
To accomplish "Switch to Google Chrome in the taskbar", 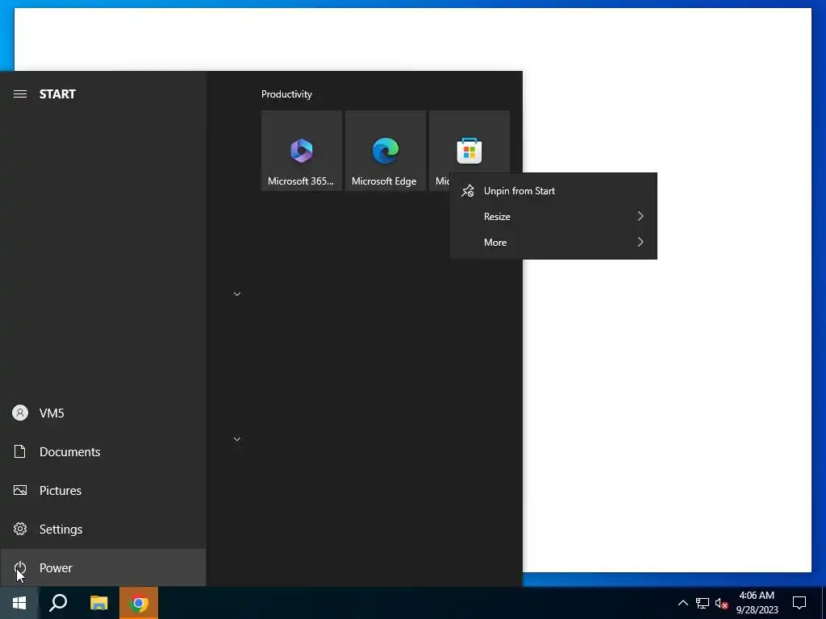I will [139, 603].
